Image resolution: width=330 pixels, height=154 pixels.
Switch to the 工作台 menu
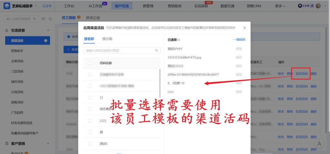[69, 6]
